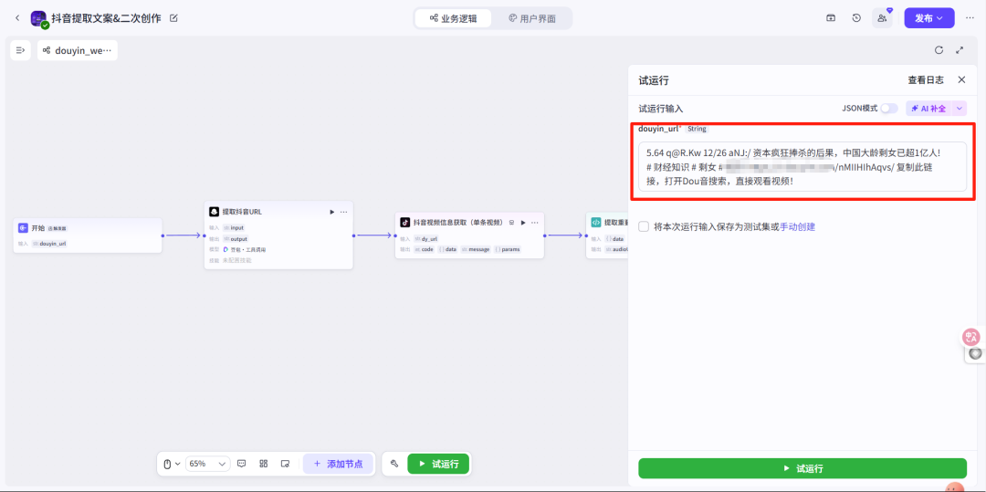Viewport: 986px width, 492px height.
Task: Toggle the sidebar list panel icon
Action: tap(21, 50)
